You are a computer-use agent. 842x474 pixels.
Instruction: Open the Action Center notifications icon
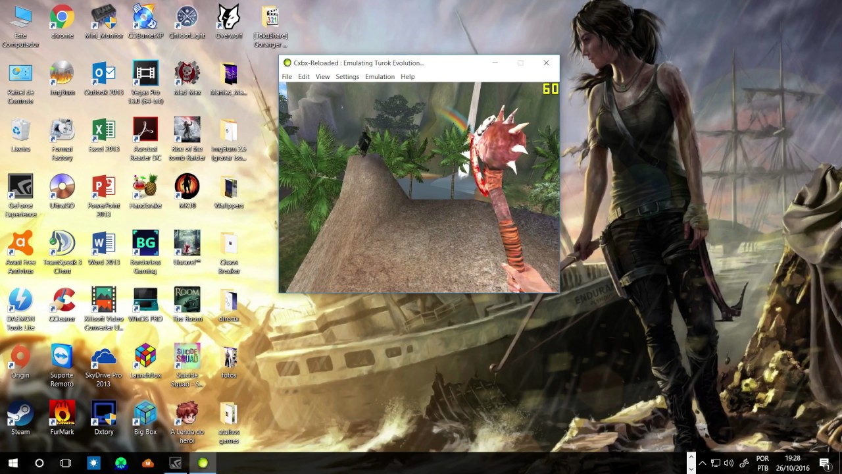825,463
